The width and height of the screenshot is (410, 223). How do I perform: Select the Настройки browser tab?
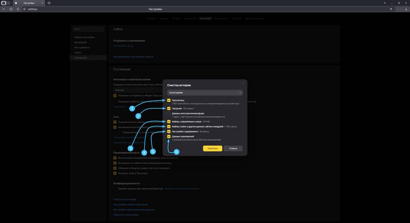tap(29, 3)
